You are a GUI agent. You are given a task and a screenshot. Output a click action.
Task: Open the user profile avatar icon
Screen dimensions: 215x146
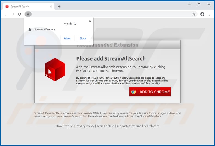pyautogui.click(x=202, y=14)
